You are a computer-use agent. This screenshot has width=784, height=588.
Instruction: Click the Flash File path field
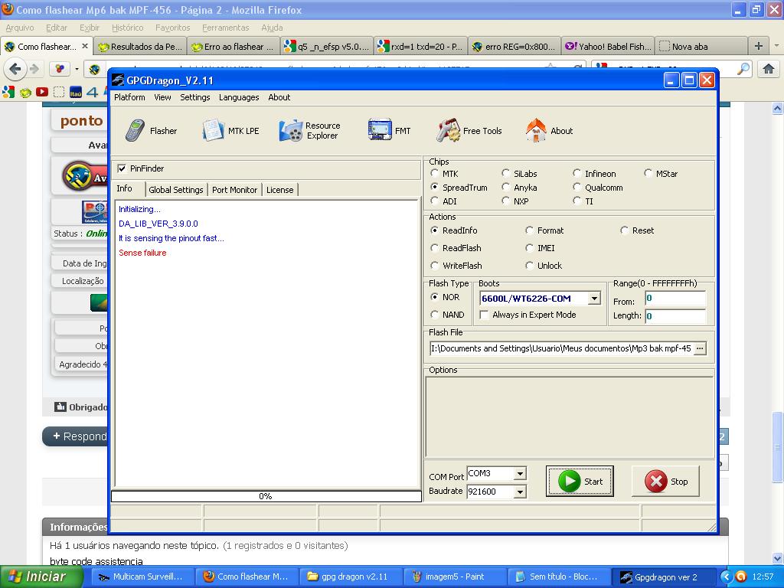pos(561,348)
